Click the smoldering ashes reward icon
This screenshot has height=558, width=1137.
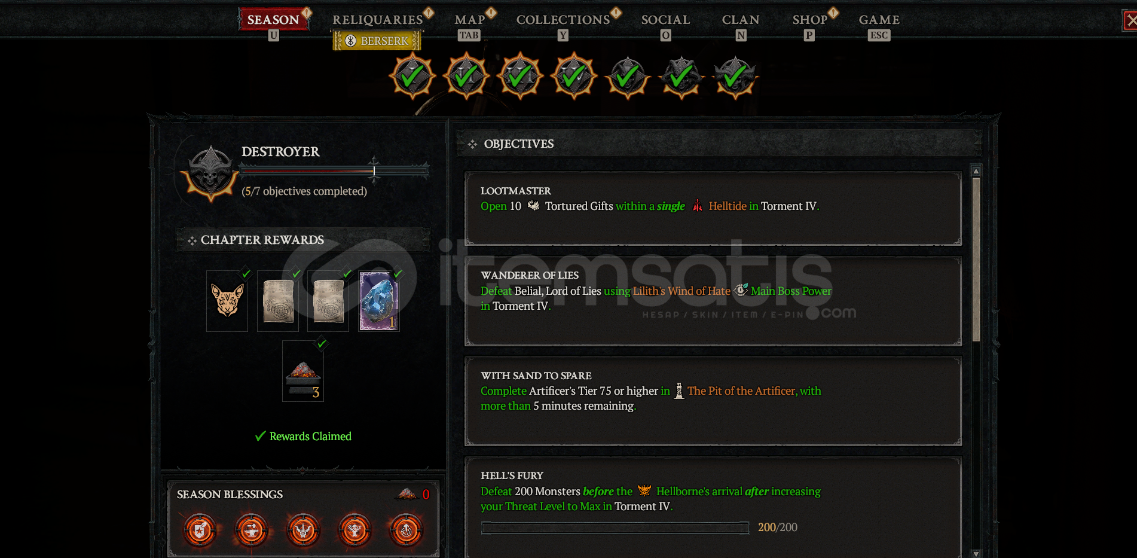point(303,371)
